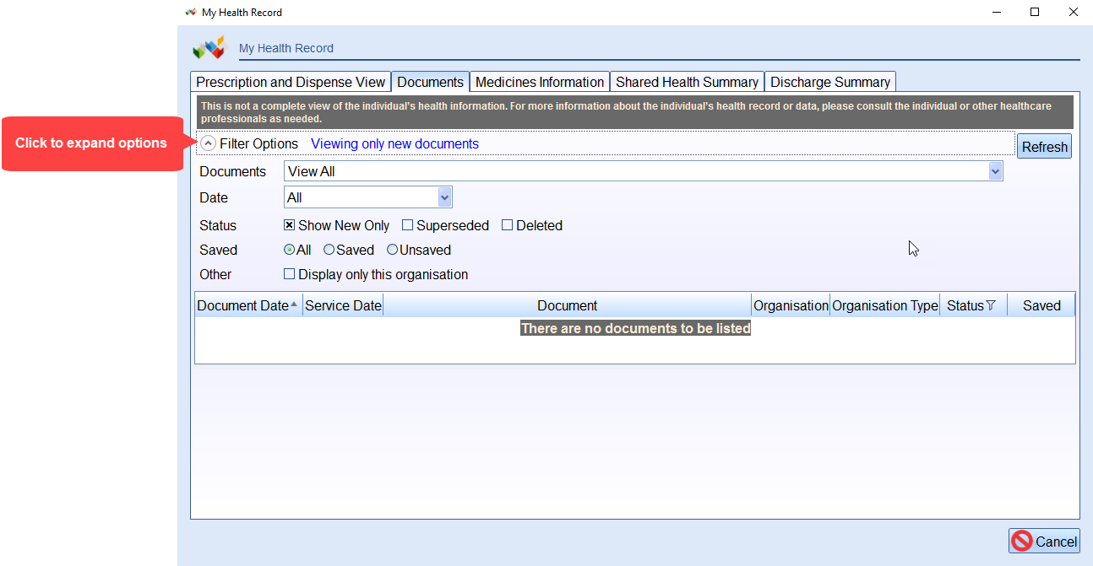Expand the Date dropdown list

(444, 197)
